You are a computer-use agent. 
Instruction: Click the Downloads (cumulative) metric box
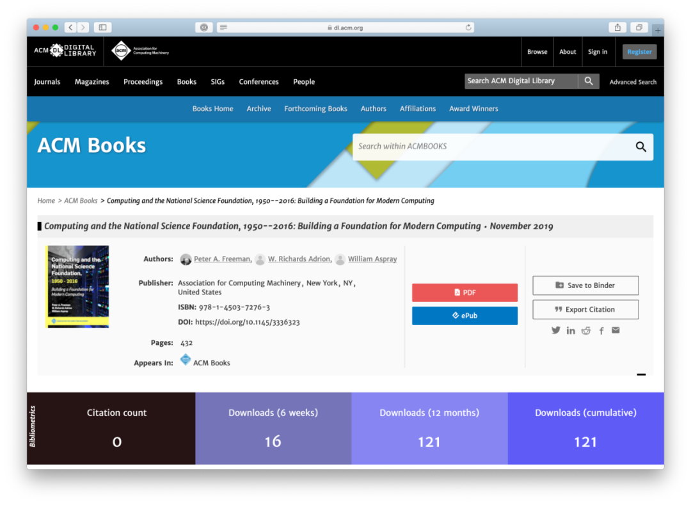click(585, 428)
